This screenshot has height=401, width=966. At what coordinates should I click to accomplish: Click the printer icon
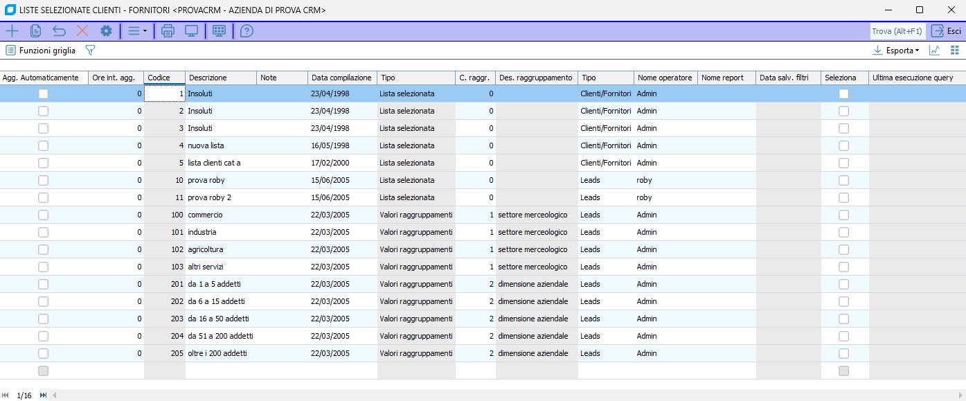tap(168, 30)
